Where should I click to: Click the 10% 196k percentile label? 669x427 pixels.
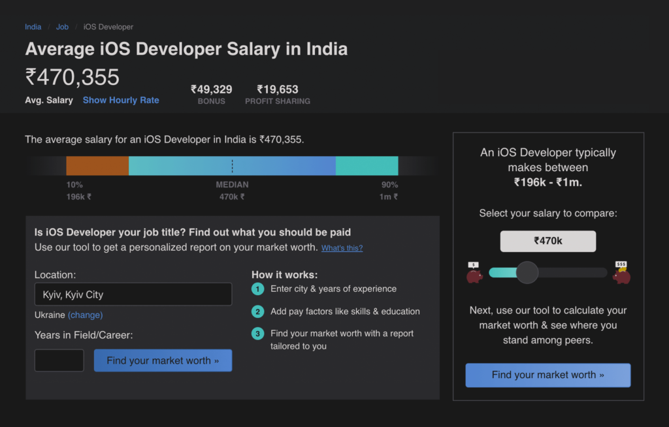78,191
